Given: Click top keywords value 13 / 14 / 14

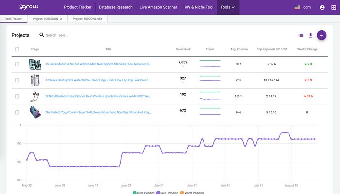Looking at the screenshot, I should (x=271, y=80).
